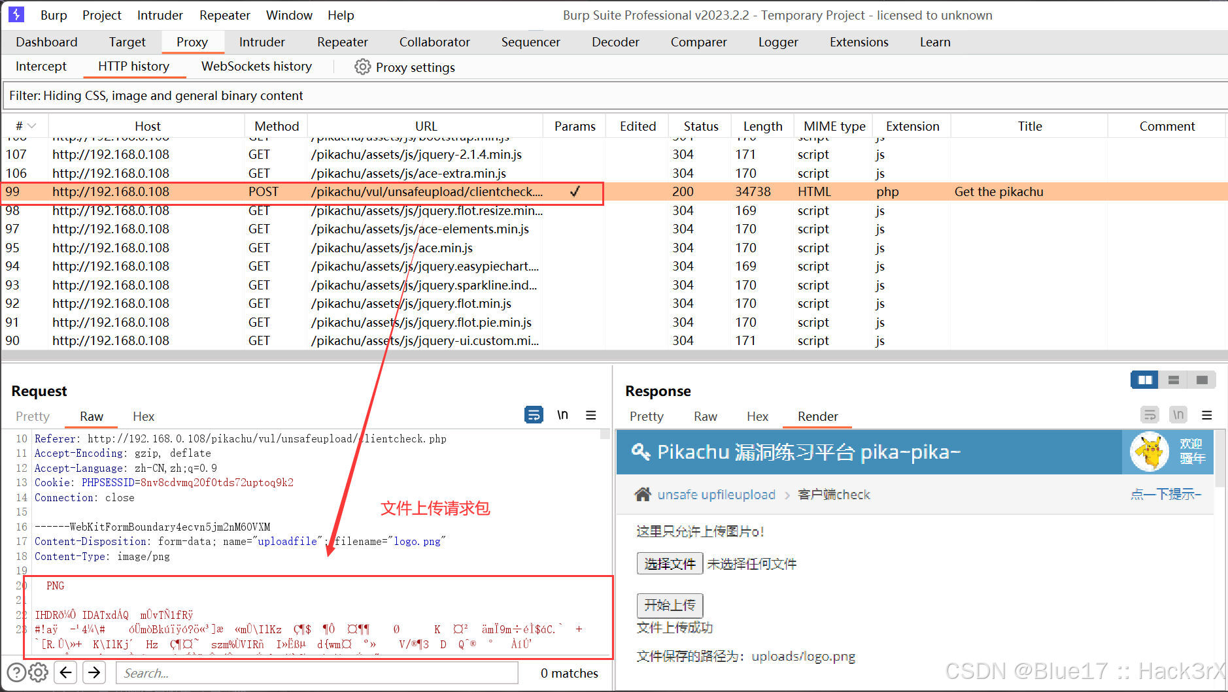1228x692 pixels.
Task: Select history row 99 POST clientcheck request
Action: tap(613, 191)
